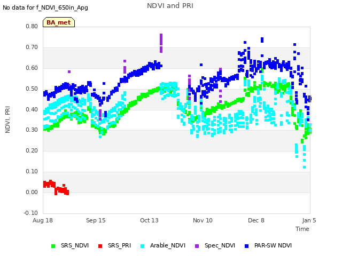Click the chart title NDVI and PRI

click(x=170, y=6)
